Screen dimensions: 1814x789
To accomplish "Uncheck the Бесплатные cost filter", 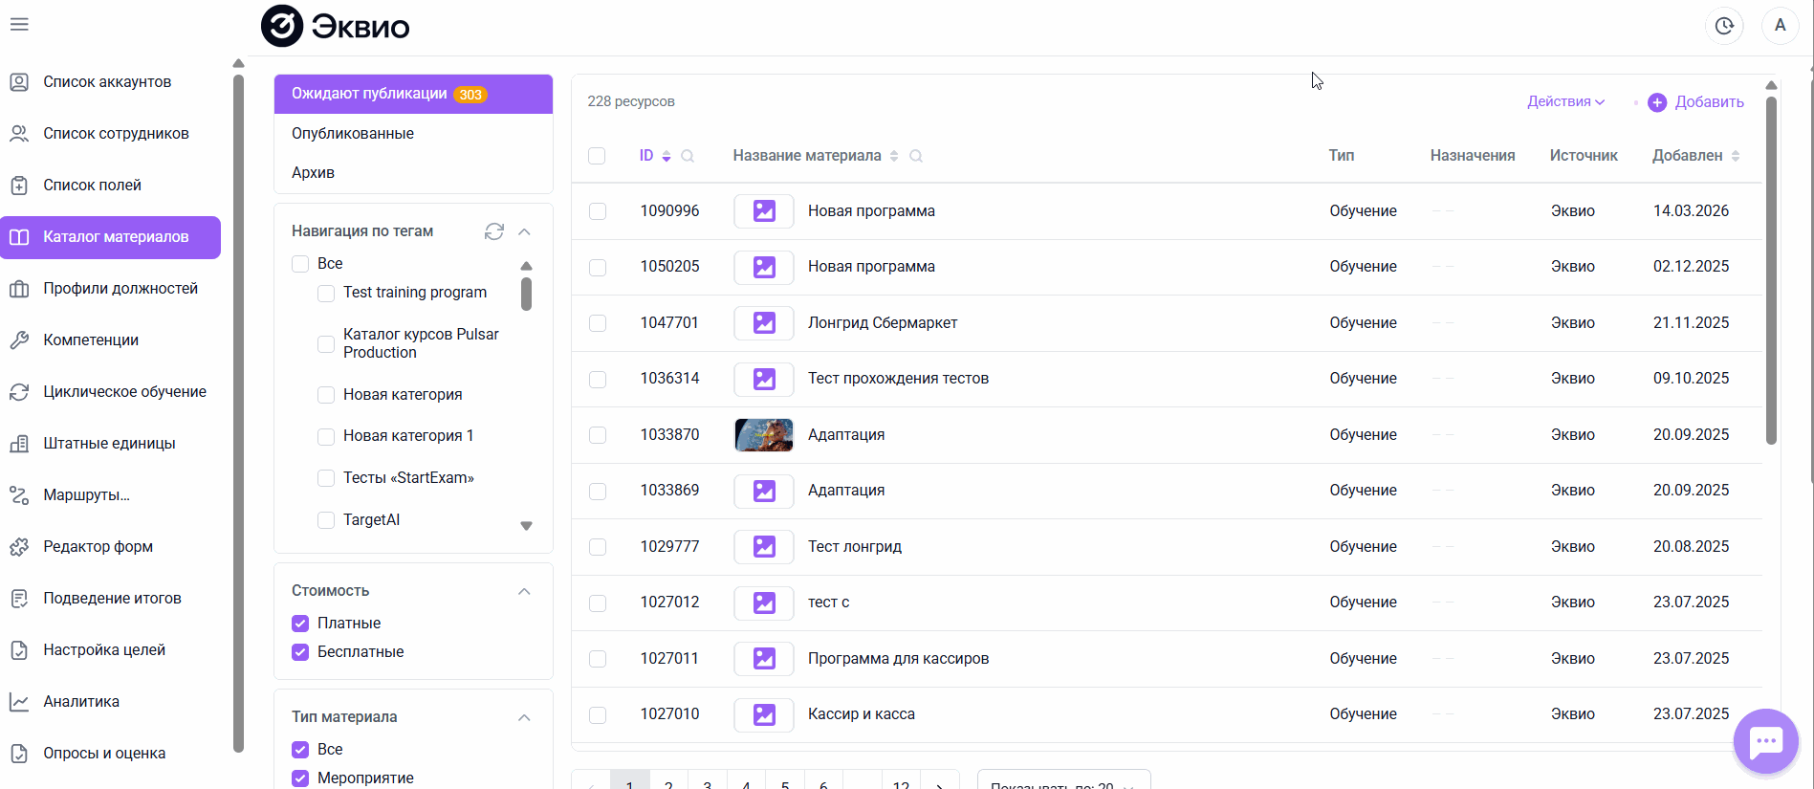I will pos(300,652).
